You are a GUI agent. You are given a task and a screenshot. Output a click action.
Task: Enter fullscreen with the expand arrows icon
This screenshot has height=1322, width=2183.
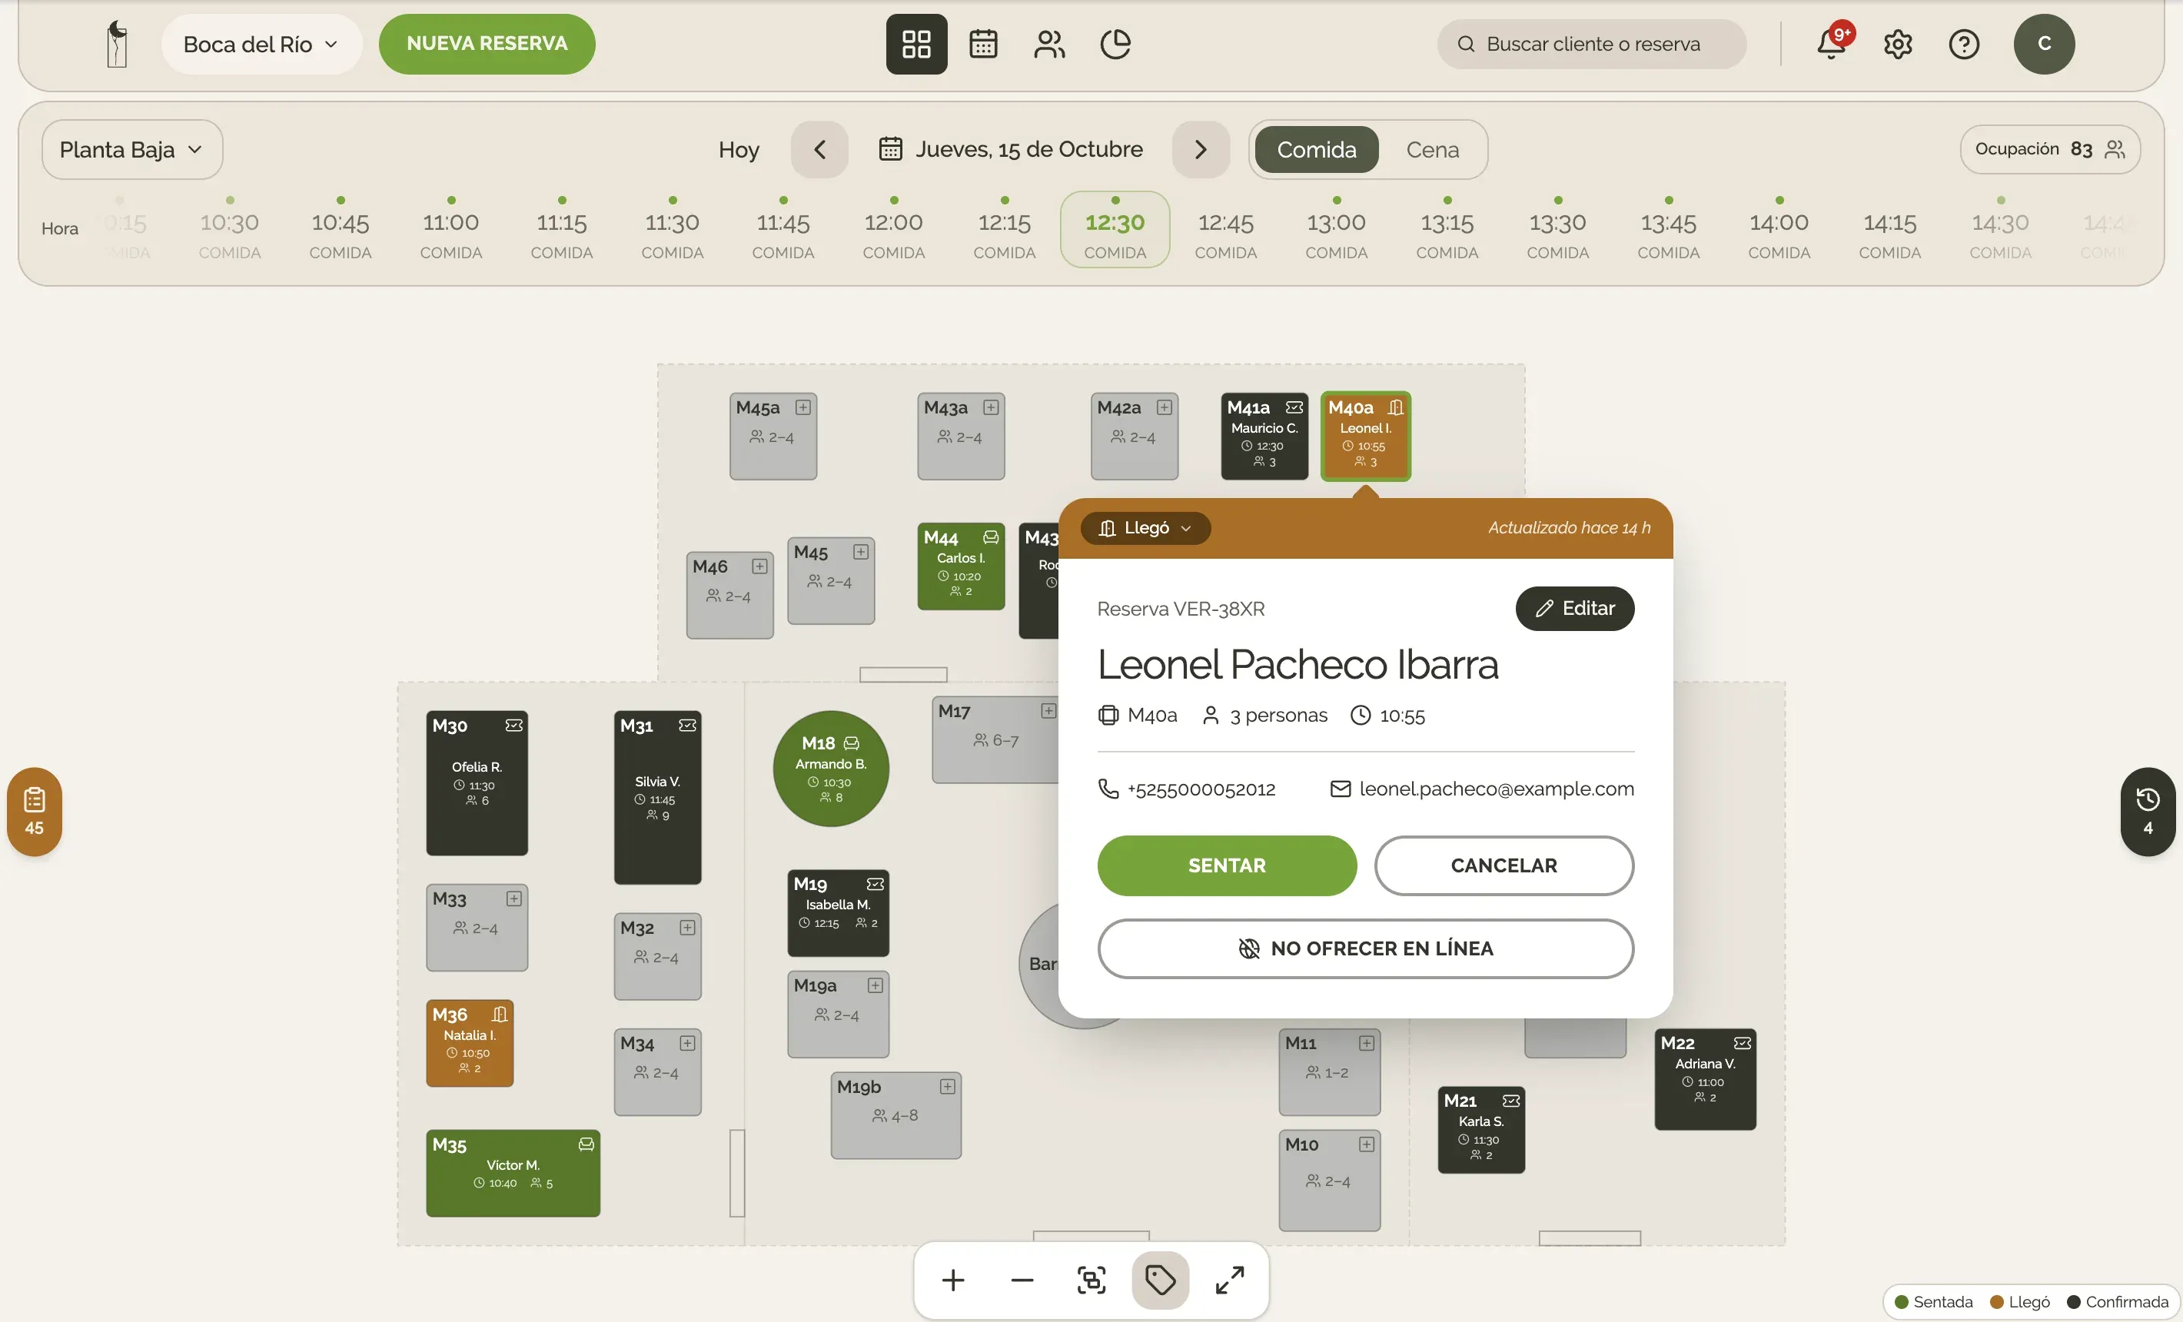coord(1230,1280)
